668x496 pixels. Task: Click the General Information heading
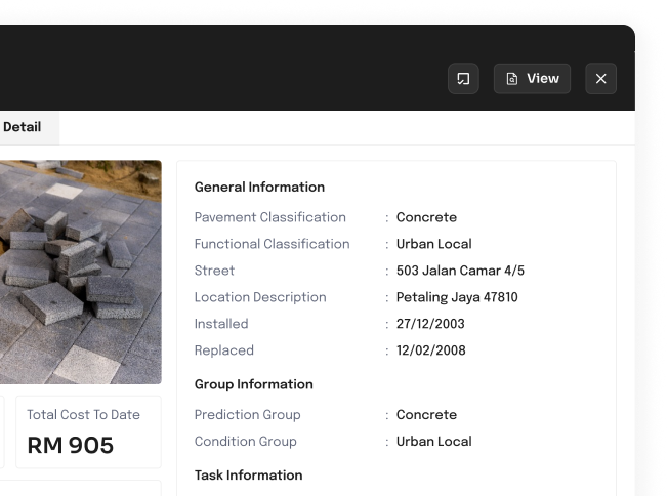(259, 187)
